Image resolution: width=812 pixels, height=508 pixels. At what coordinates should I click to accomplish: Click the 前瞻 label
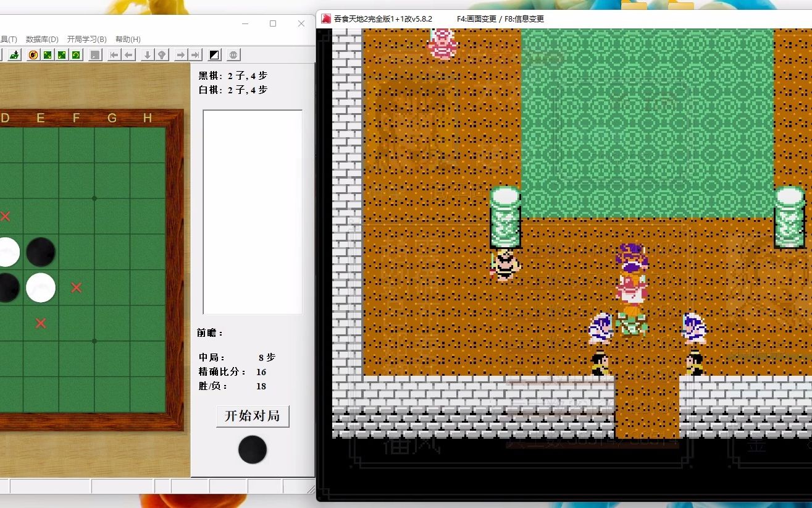(x=210, y=332)
